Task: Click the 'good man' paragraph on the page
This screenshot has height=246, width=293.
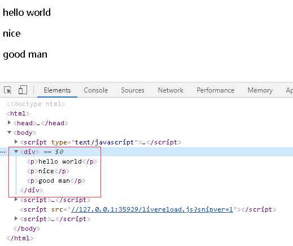Action: 25,55
